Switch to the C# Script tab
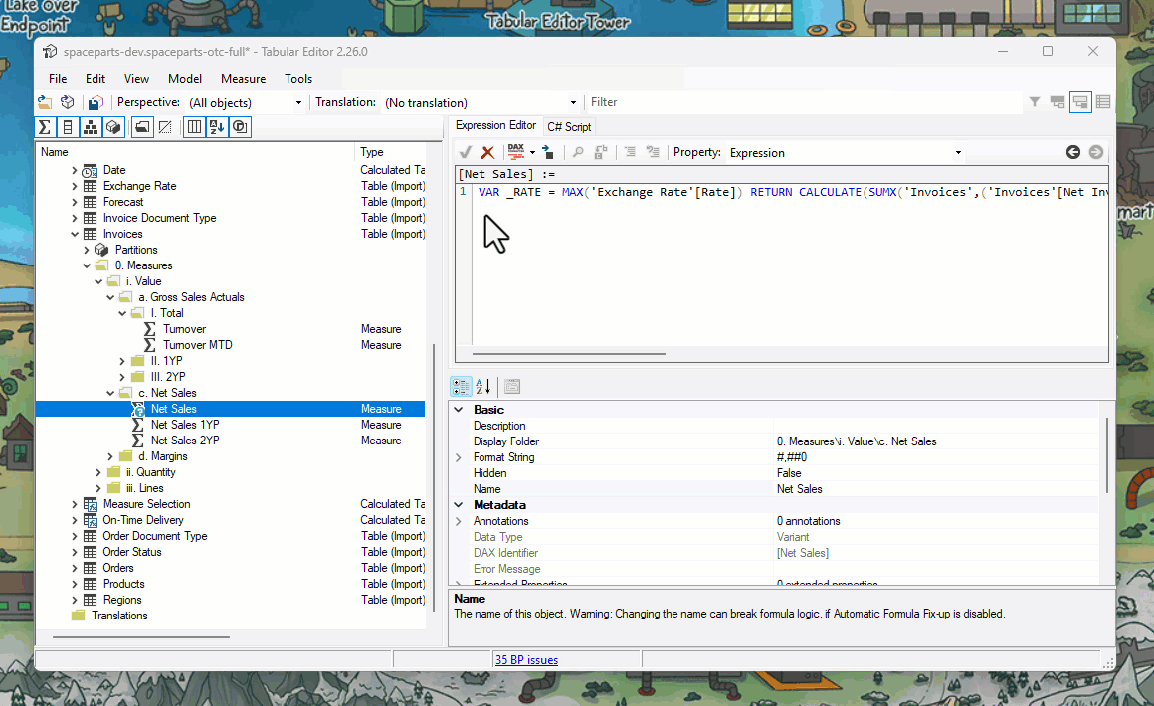1154x706 pixels. (569, 126)
